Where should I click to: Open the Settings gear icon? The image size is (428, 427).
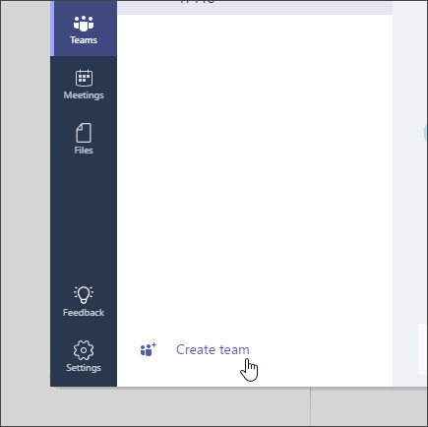tap(84, 350)
